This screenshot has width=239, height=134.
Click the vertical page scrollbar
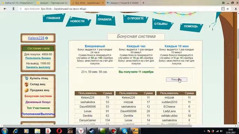tap(238, 43)
